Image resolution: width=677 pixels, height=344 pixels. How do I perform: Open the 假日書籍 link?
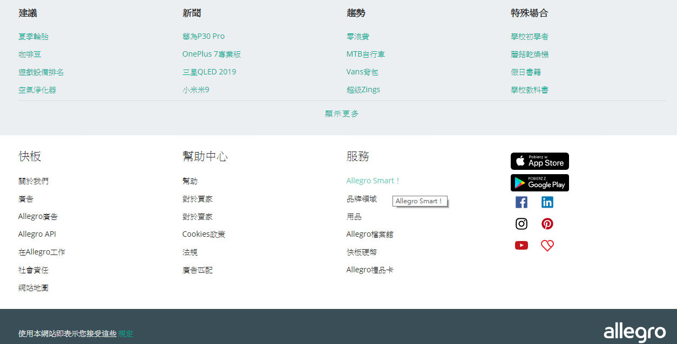click(526, 72)
